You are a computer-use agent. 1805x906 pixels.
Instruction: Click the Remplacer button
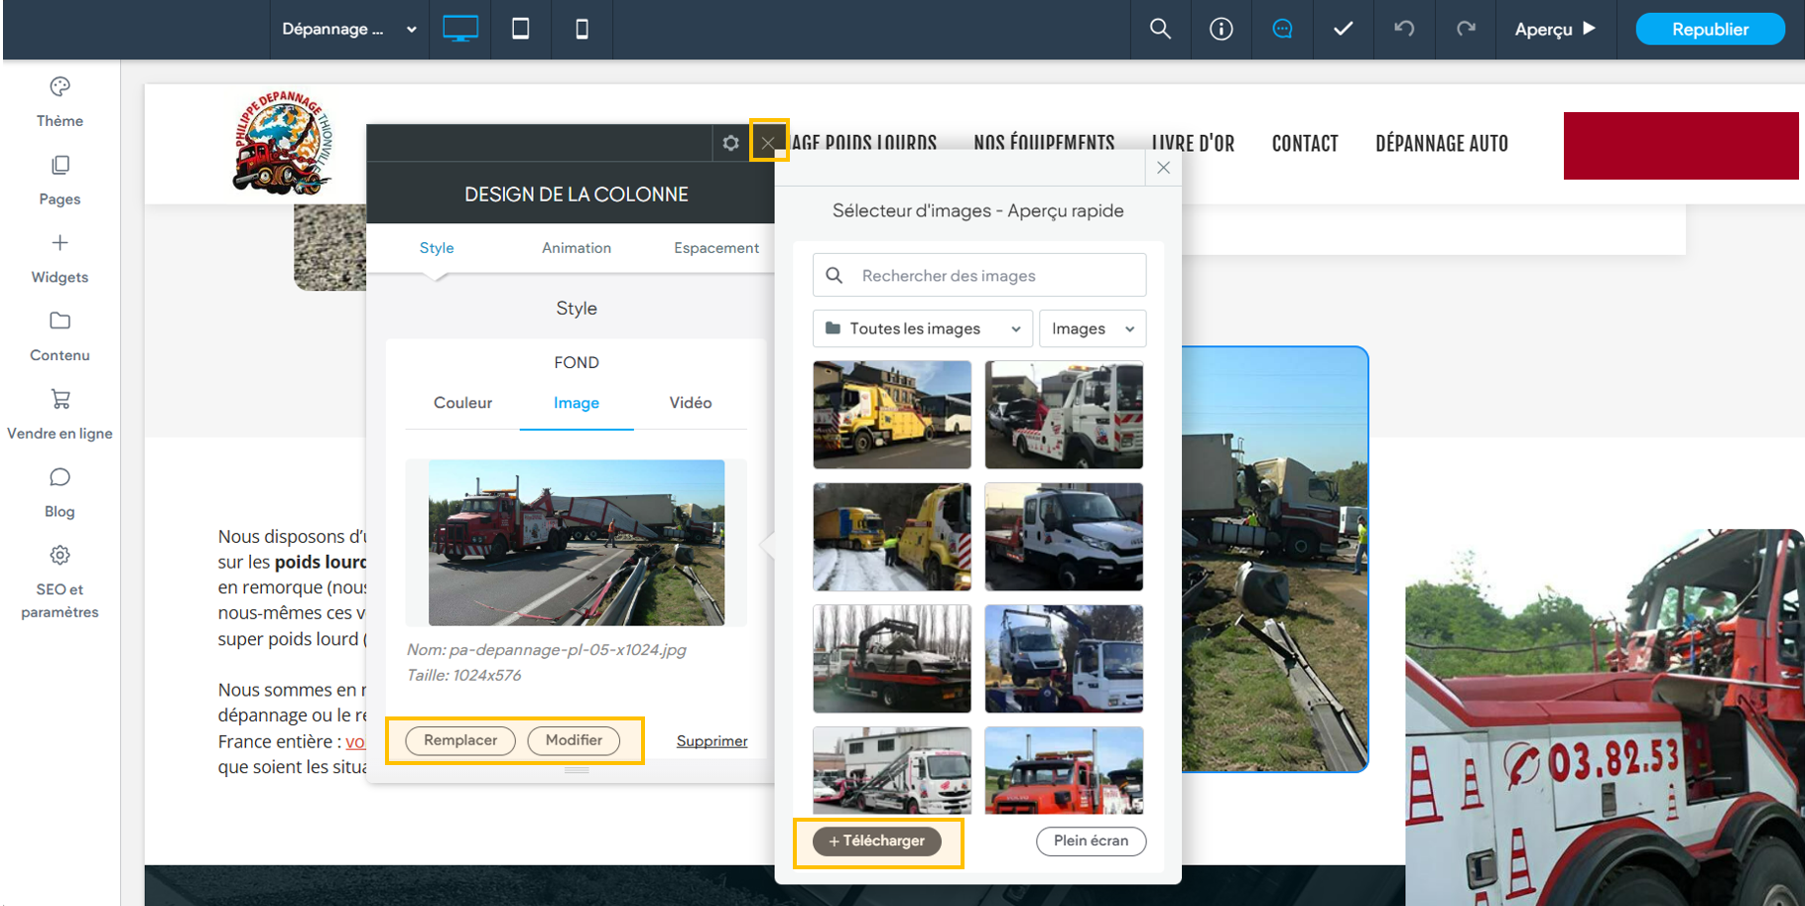click(x=460, y=740)
